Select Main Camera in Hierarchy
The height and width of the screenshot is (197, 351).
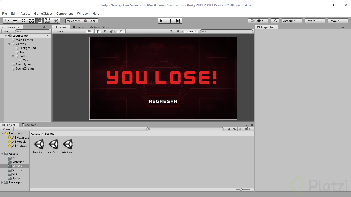click(25, 40)
